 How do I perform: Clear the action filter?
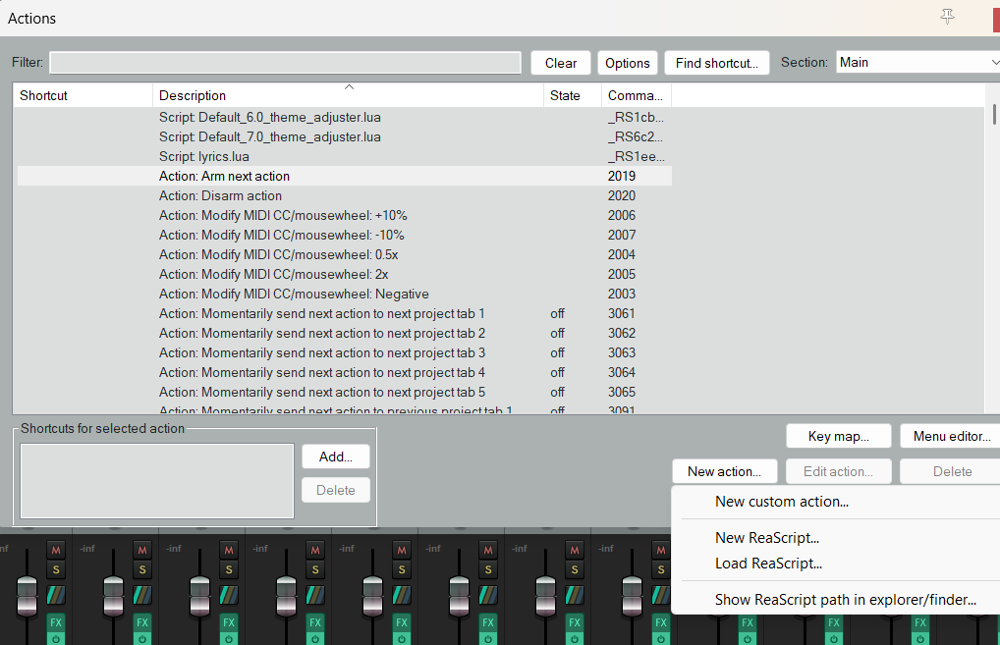(561, 63)
